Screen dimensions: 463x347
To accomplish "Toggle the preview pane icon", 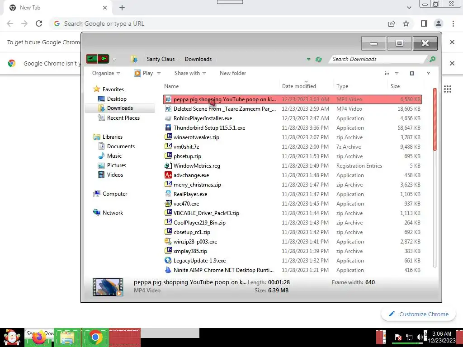I will coord(412,73).
